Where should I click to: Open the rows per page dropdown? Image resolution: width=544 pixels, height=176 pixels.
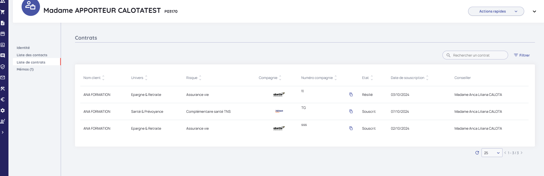tap(492, 153)
